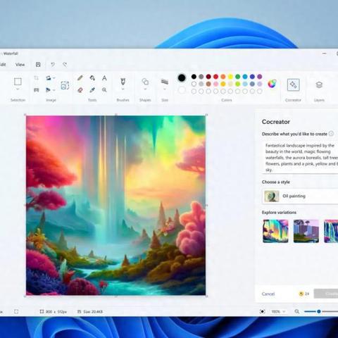Expand the Selection tool dropdown arrow
338x338 pixels.
pyautogui.click(x=18, y=89)
